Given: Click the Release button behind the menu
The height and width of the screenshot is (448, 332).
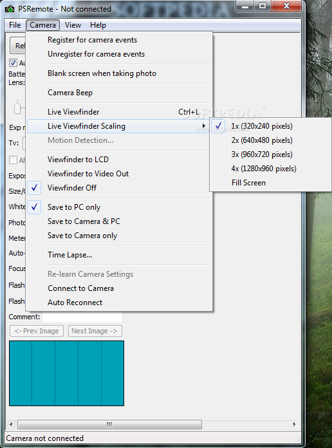Looking at the screenshot, I should (x=18, y=46).
